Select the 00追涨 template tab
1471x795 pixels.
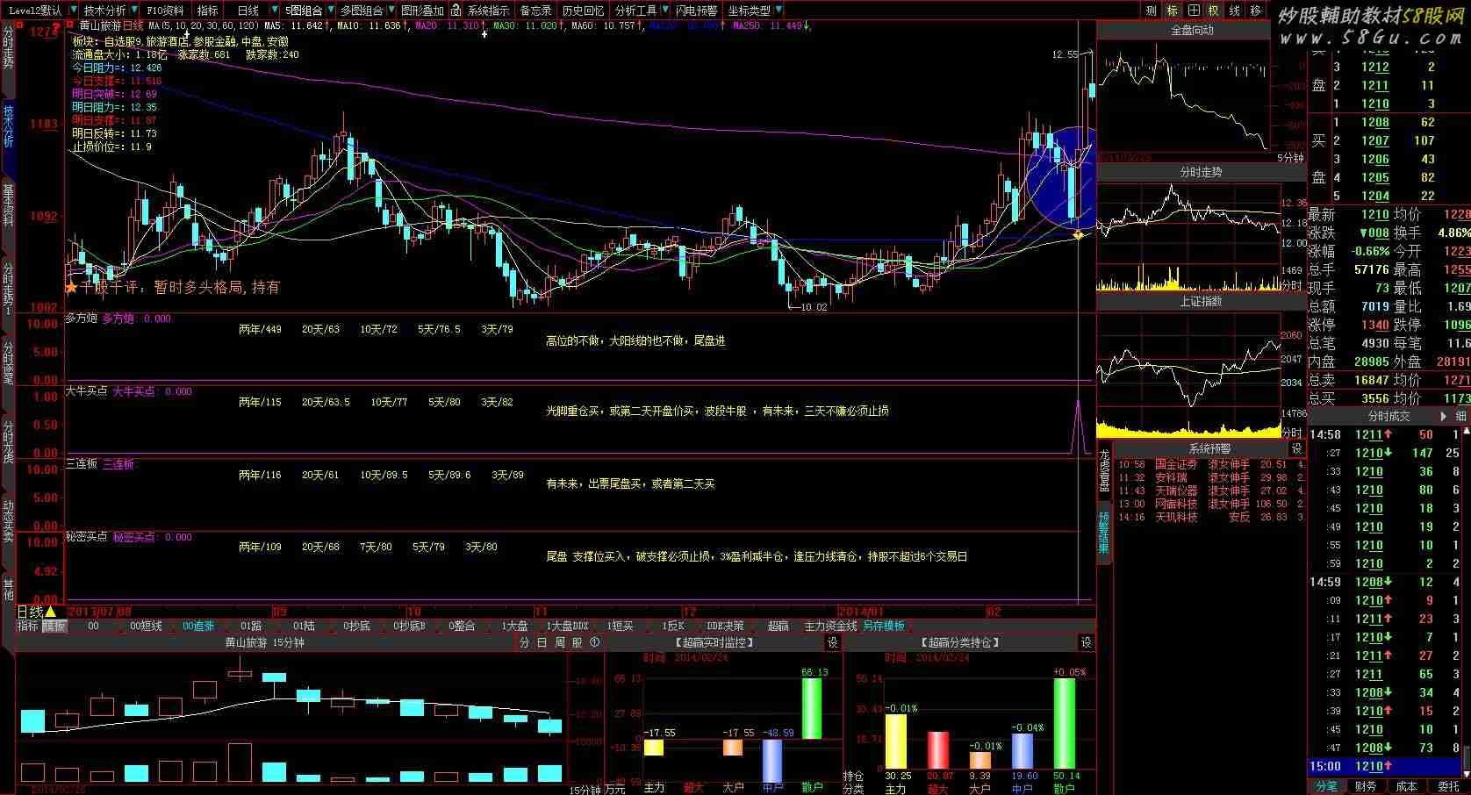pyautogui.click(x=198, y=627)
